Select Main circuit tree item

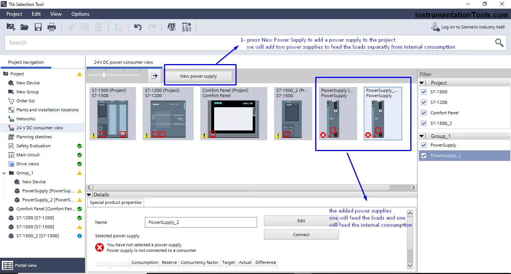[x=28, y=155]
